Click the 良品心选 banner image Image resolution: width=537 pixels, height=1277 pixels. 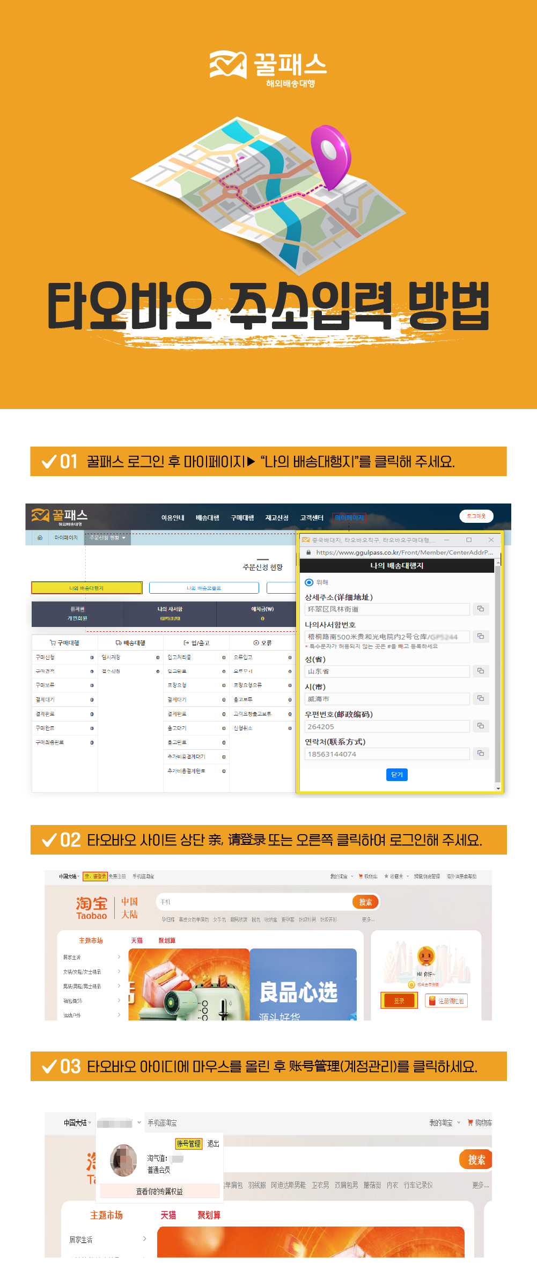(x=303, y=984)
